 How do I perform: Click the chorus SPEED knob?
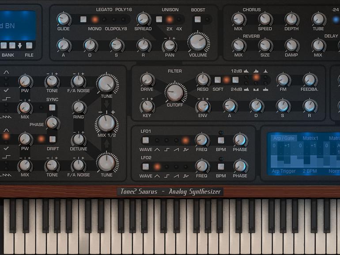click(265, 19)
